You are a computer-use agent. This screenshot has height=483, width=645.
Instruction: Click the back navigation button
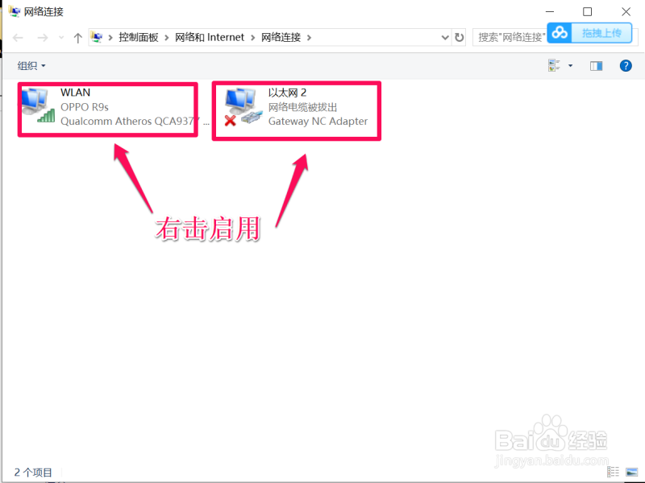click(x=18, y=37)
